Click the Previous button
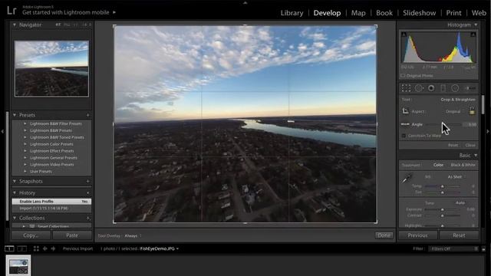The image size is (491, 276). click(417, 235)
